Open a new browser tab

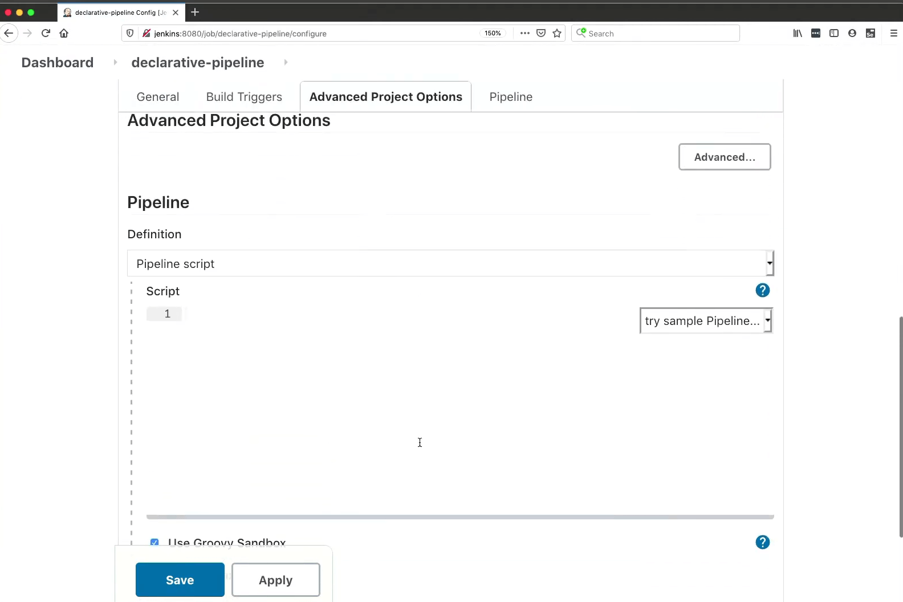point(195,12)
